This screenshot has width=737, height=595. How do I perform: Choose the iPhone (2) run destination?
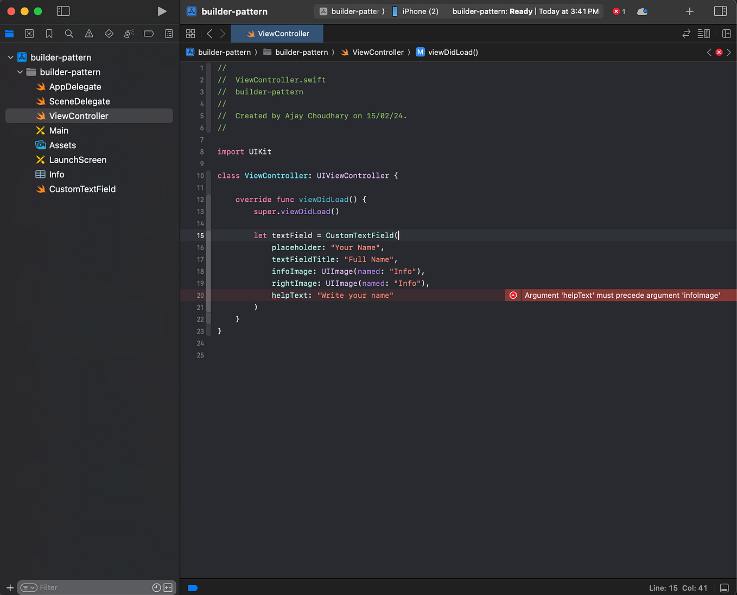coord(416,11)
